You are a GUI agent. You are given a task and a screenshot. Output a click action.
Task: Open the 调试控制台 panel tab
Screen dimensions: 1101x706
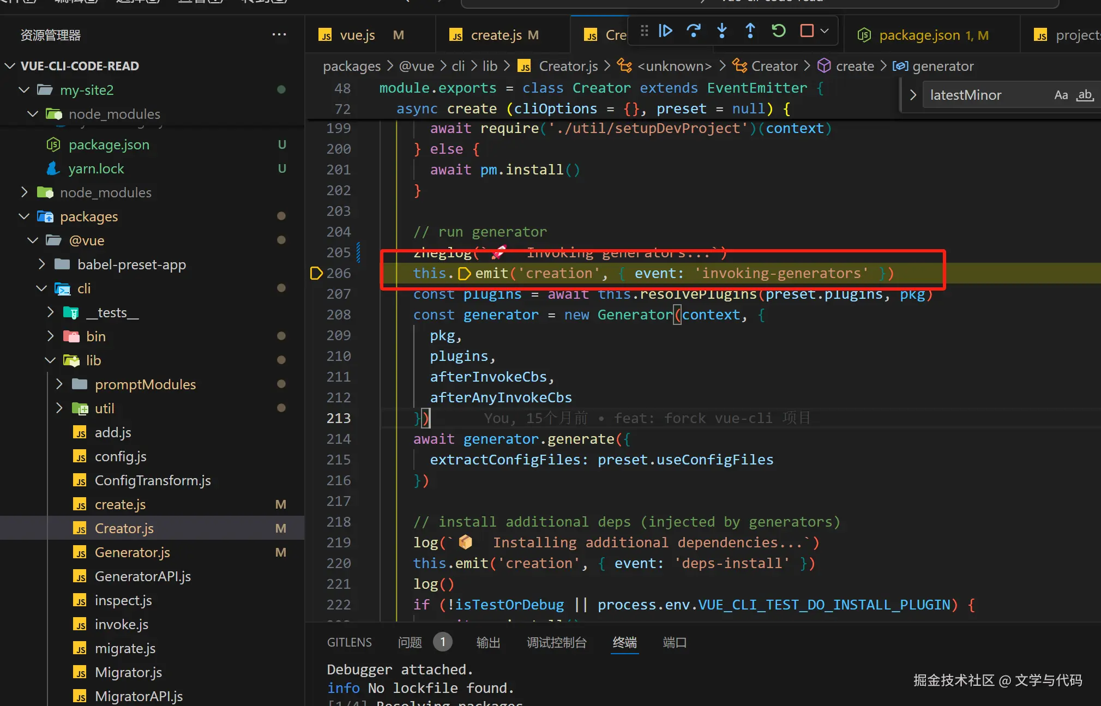click(x=556, y=643)
